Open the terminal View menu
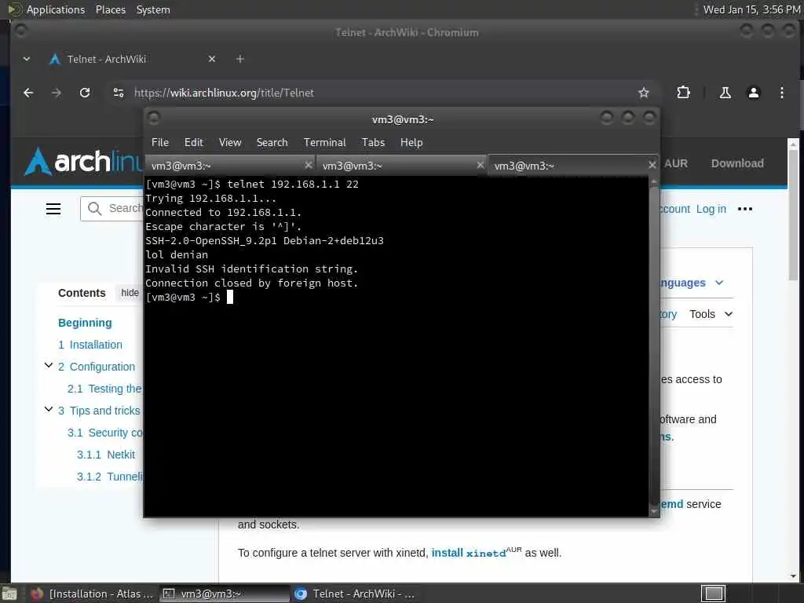 coord(230,143)
